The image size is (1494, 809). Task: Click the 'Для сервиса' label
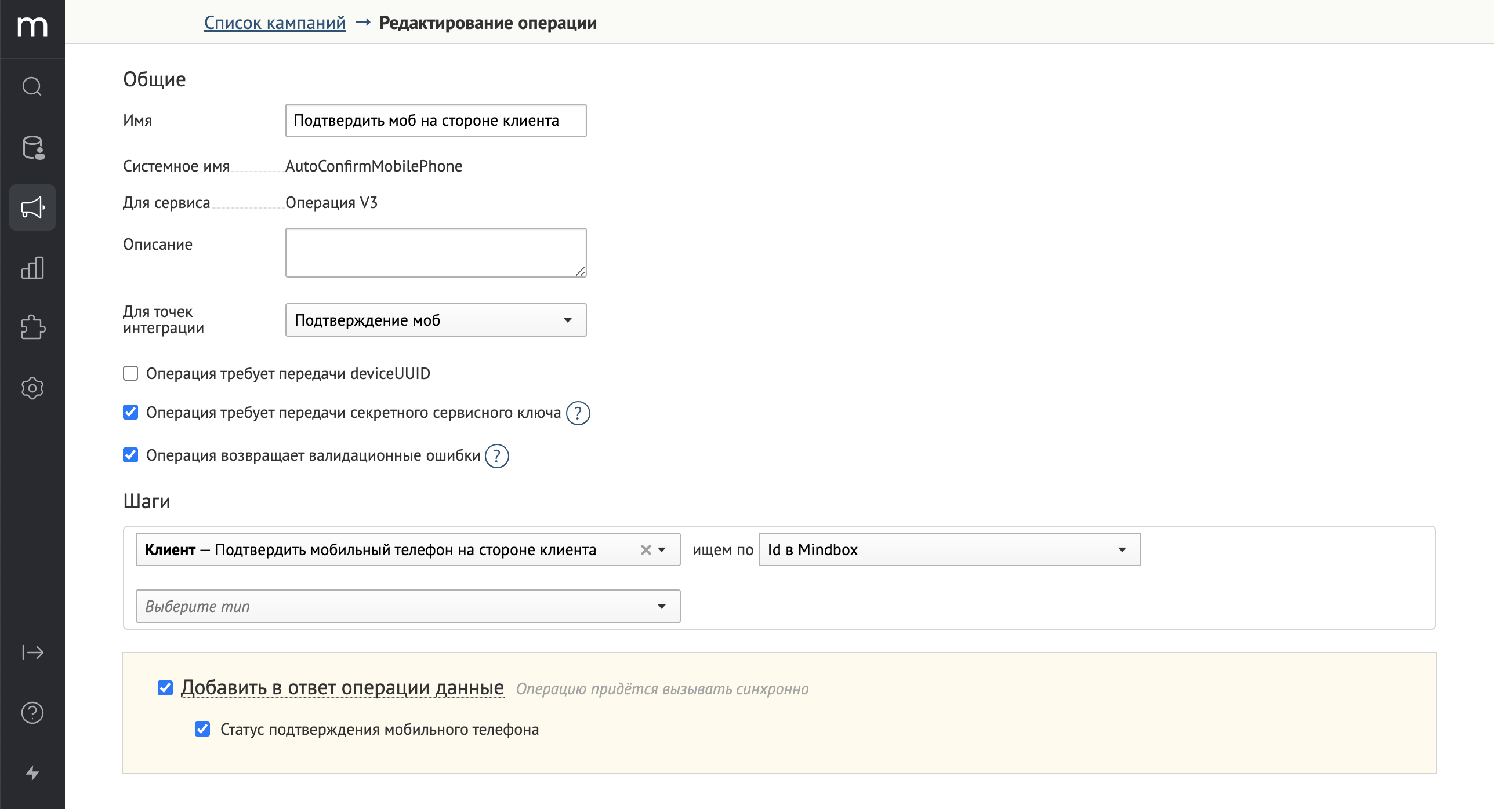(x=166, y=203)
